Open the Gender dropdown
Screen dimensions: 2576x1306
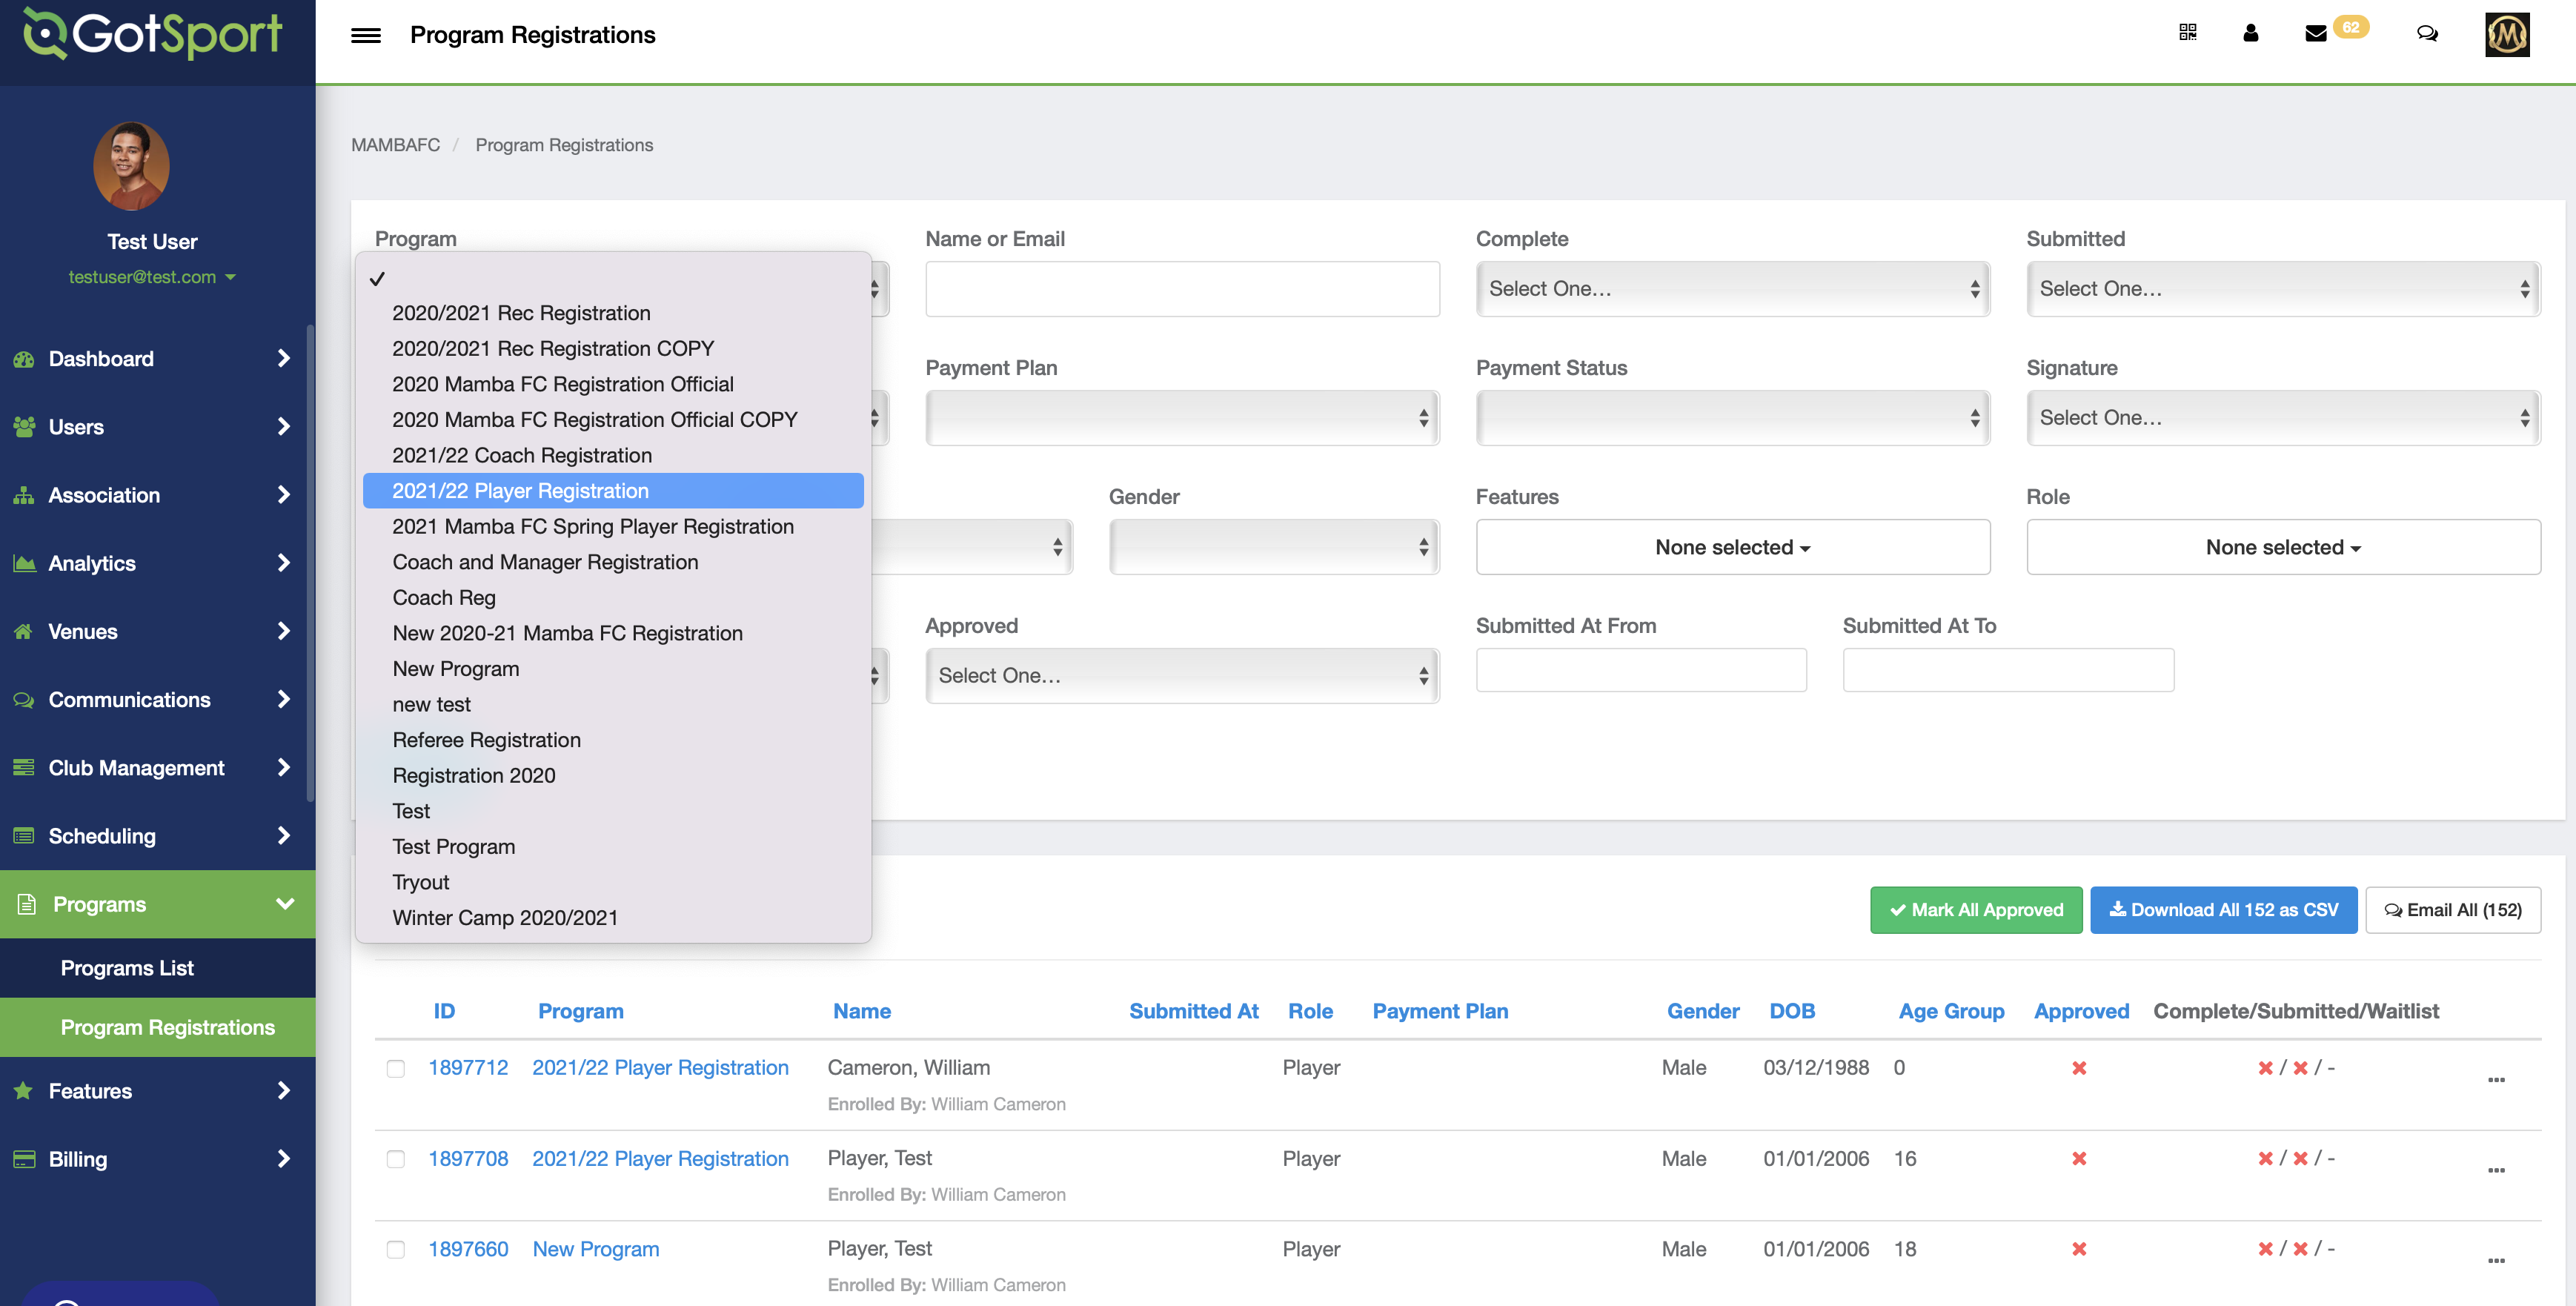(x=1274, y=547)
